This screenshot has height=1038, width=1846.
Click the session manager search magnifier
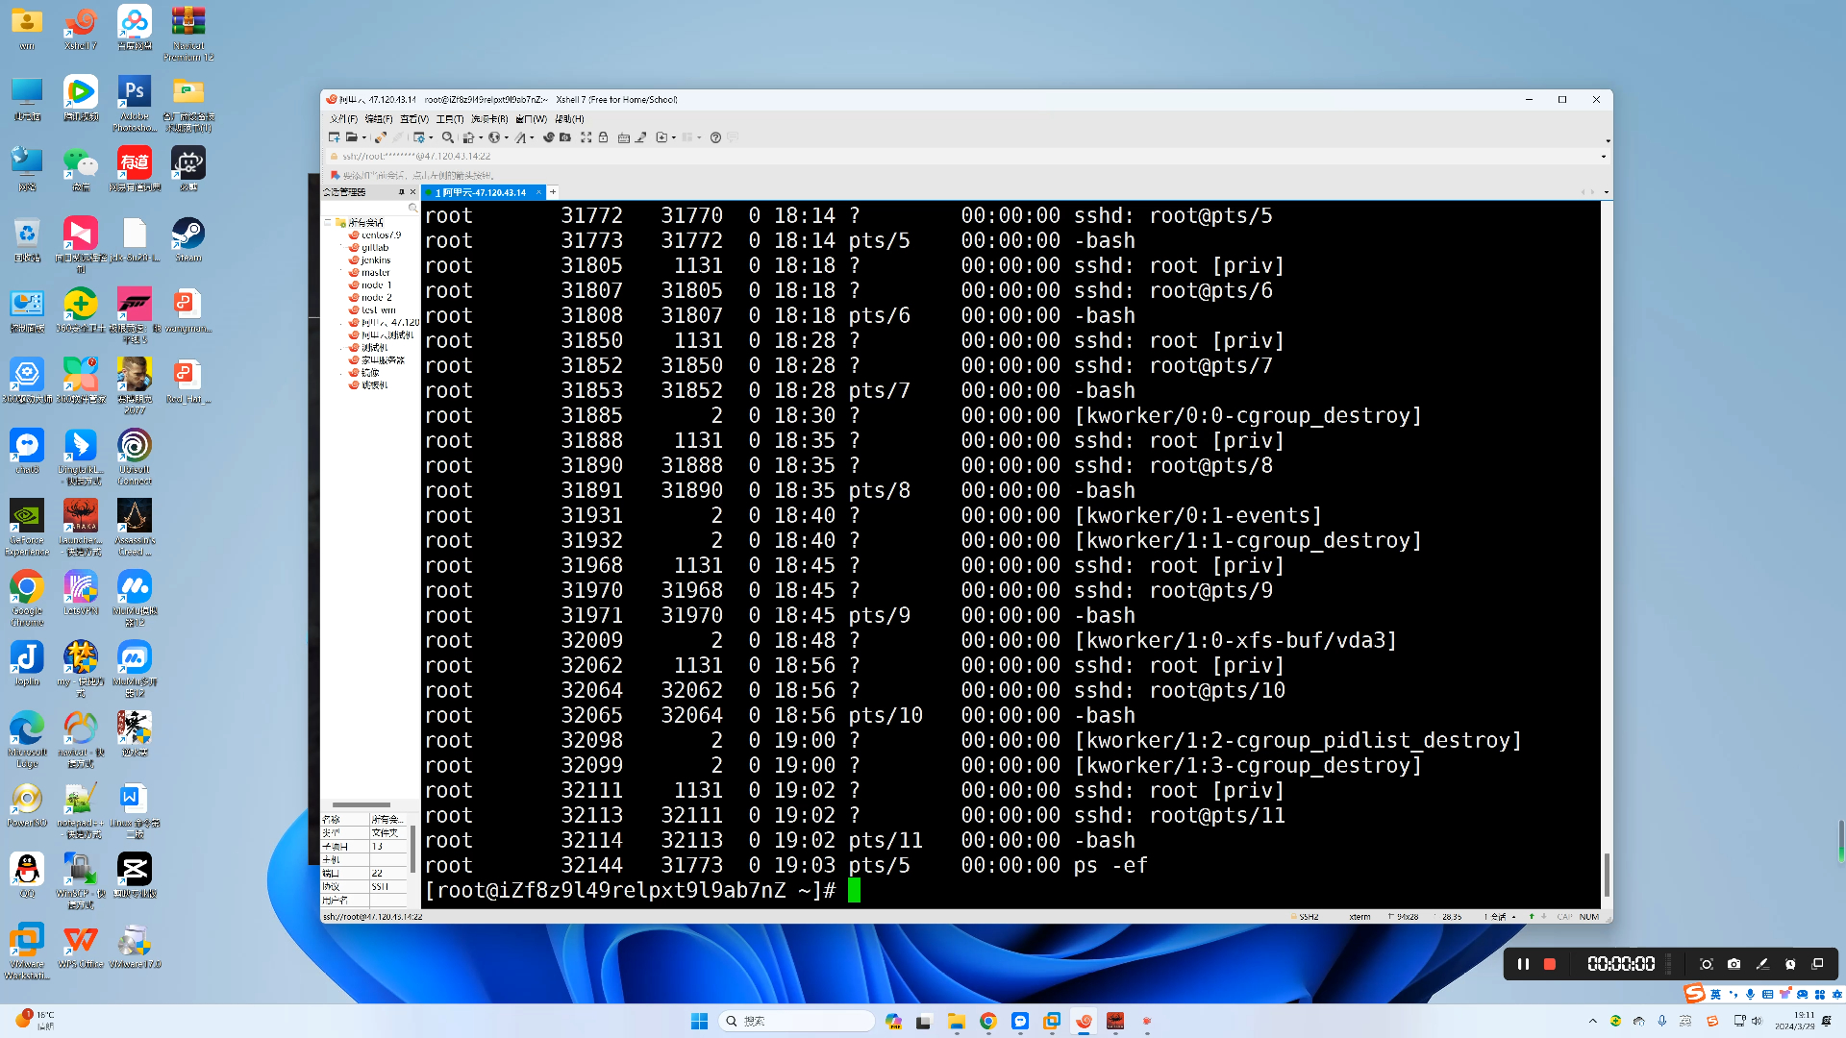[x=412, y=208]
